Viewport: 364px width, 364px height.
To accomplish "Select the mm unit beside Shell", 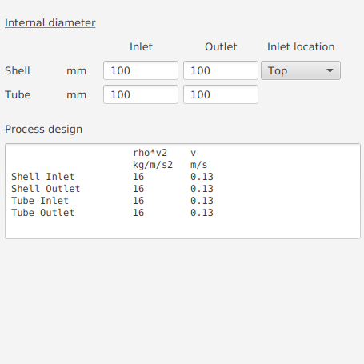I will point(76,71).
